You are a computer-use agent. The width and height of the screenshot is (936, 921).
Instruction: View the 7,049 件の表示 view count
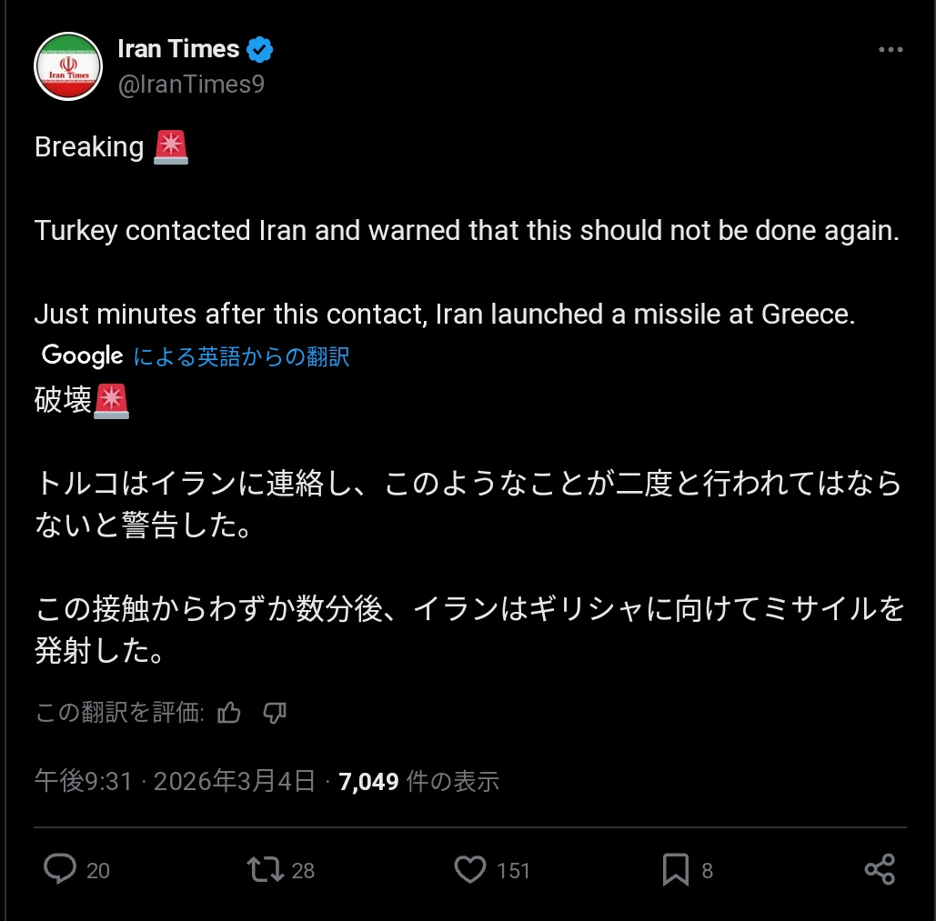click(x=418, y=781)
